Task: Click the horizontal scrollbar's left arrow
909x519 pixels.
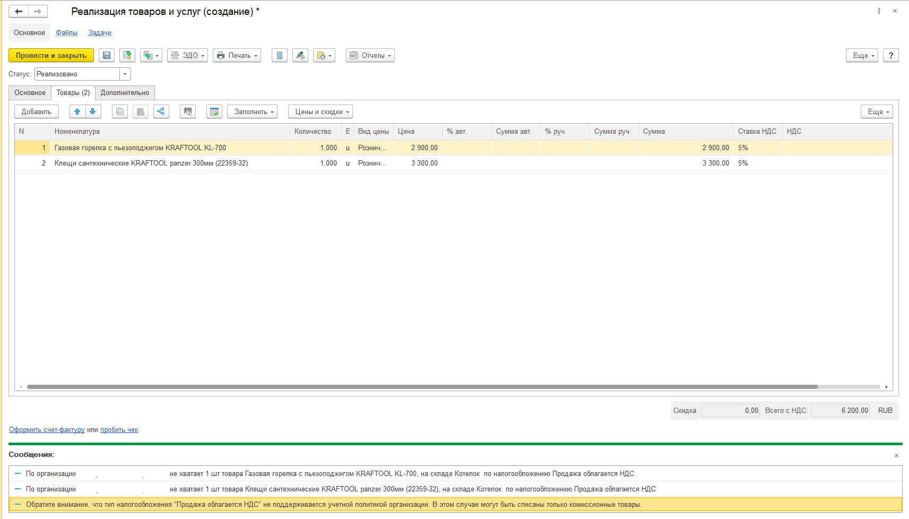Action: coord(21,387)
